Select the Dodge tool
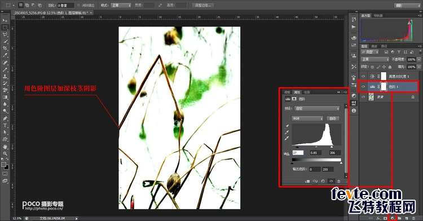The image size is (423, 221). (5, 111)
